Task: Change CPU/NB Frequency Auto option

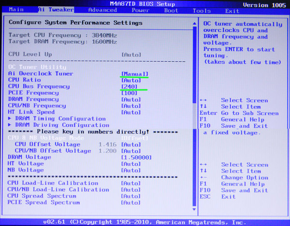Action: point(131,106)
